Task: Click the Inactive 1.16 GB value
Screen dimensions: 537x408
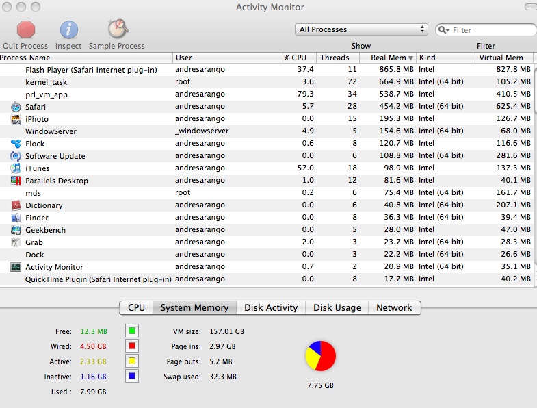Action: (93, 377)
